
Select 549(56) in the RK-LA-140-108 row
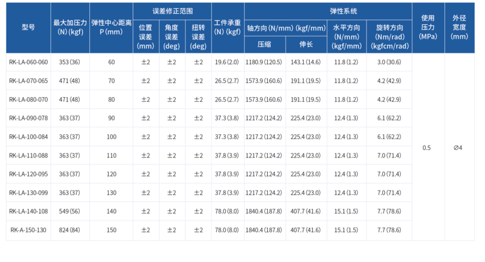click(69, 211)
